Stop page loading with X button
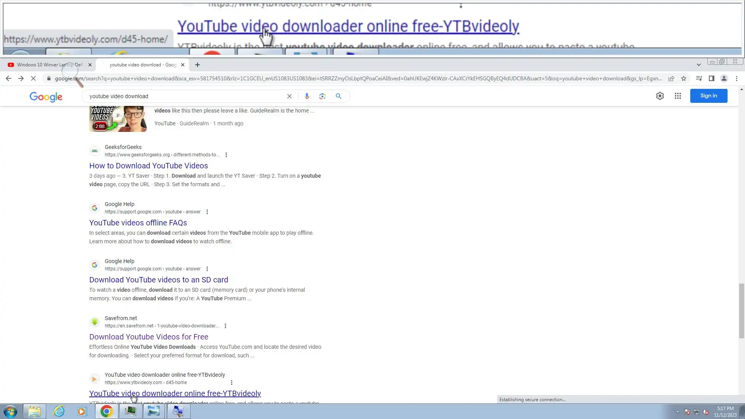The height and width of the screenshot is (419, 745). 33,78
